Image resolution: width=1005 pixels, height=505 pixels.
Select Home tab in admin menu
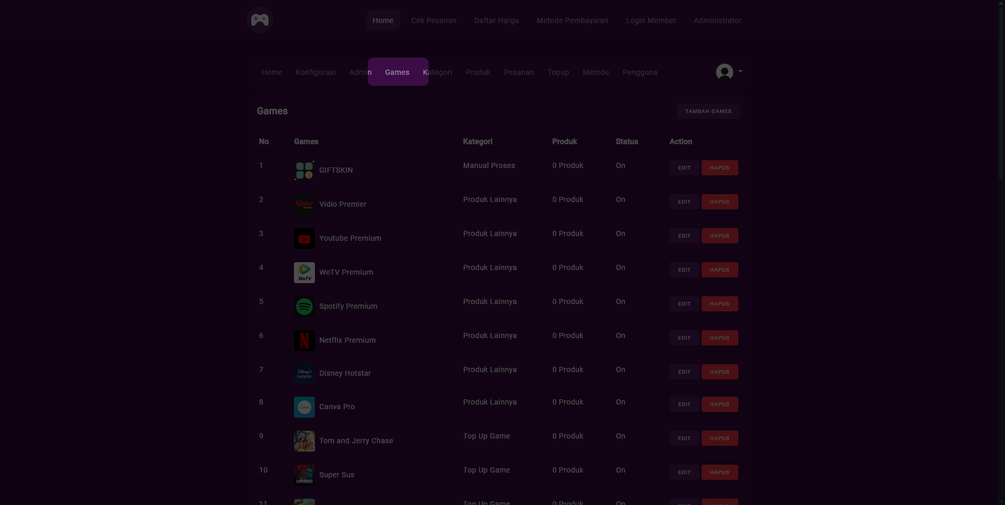click(272, 72)
